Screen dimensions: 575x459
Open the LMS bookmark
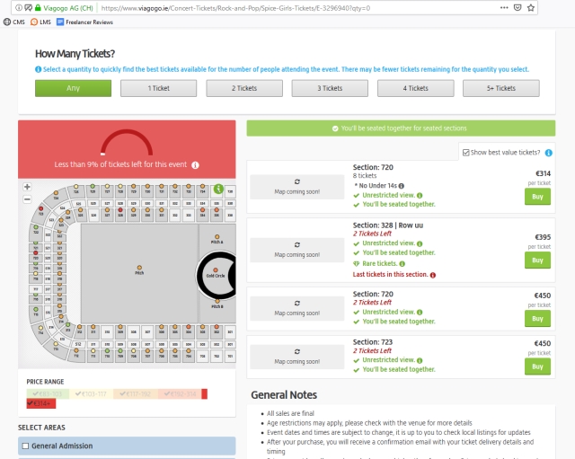coord(40,22)
